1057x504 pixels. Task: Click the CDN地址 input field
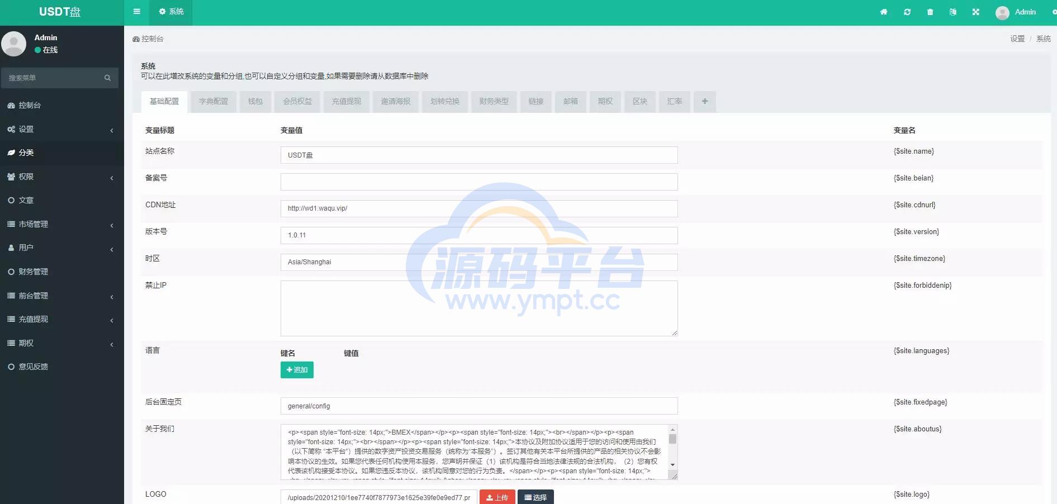click(x=479, y=208)
